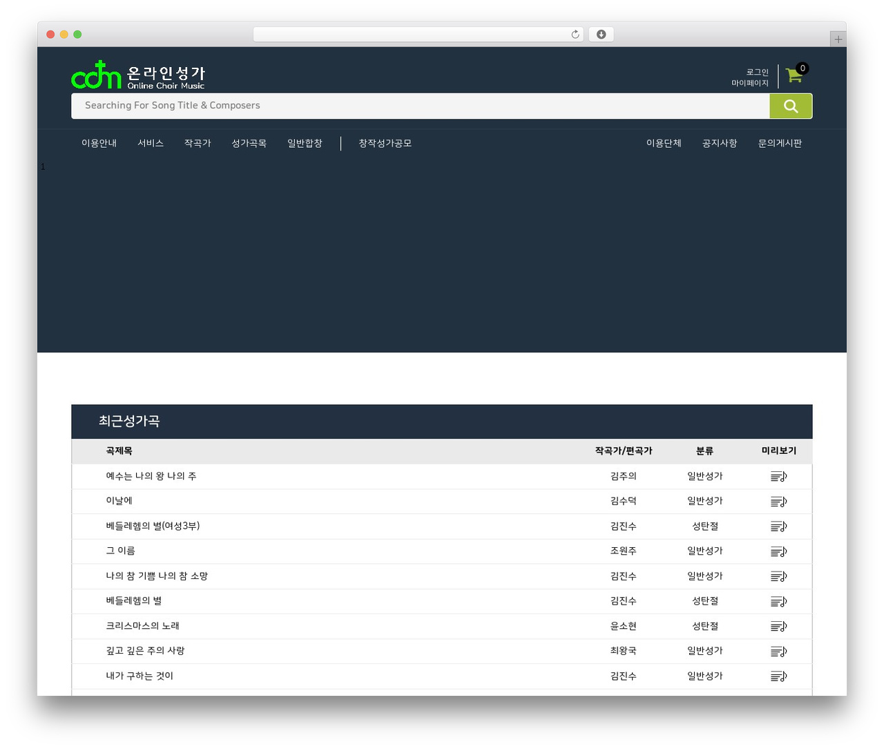Preview score for 이날에

pos(778,501)
